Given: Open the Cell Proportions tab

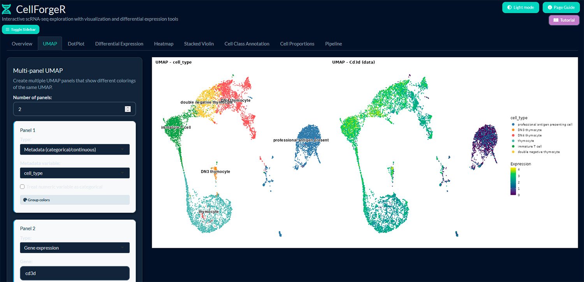Looking at the screenshot, I should click(x=297, y=44).
